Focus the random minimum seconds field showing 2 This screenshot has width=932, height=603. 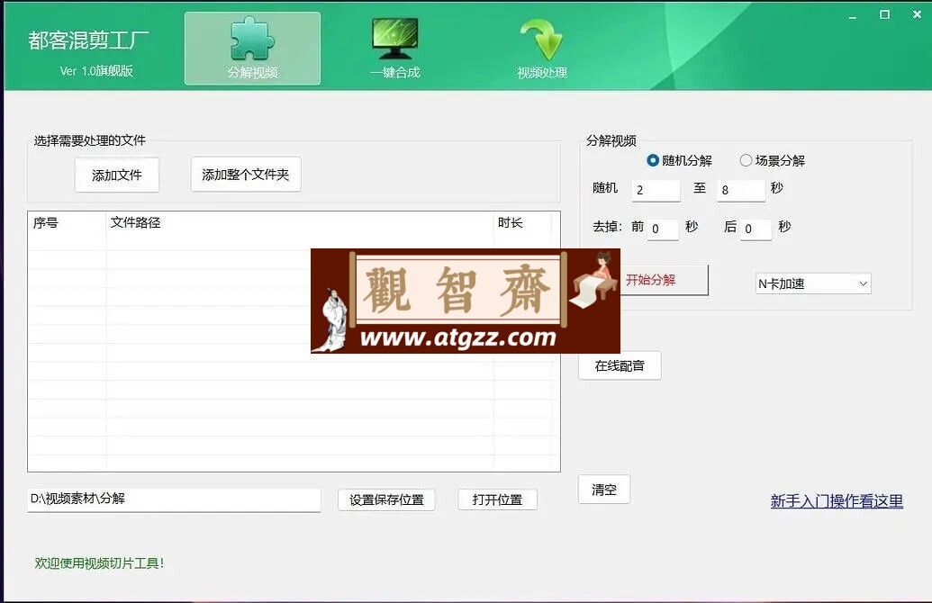[656, 190]
